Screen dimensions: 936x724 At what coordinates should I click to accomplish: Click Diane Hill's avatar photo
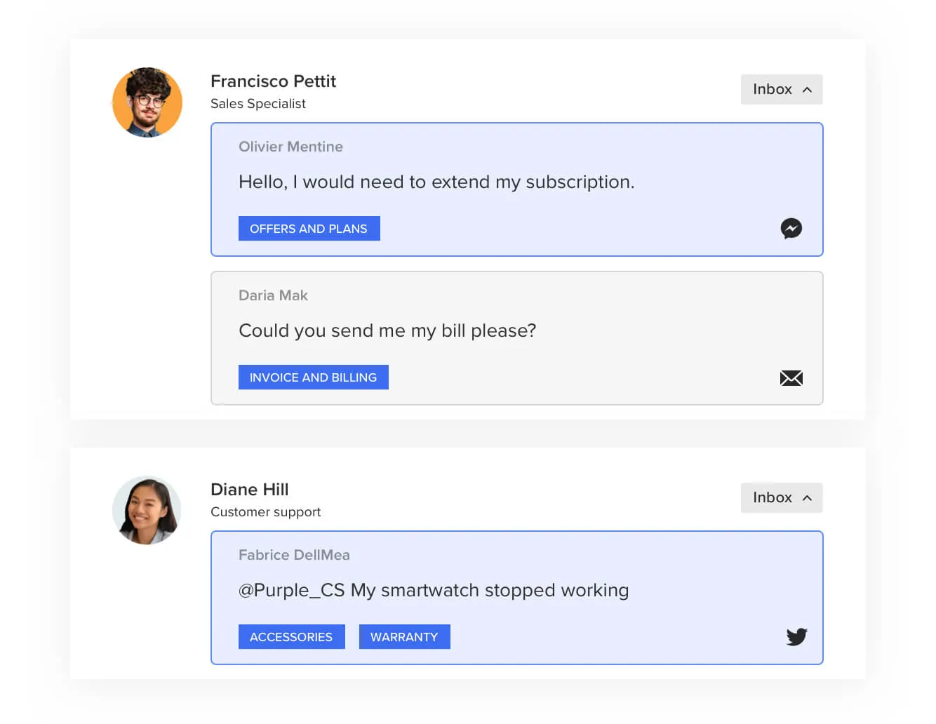click(147, 511)
